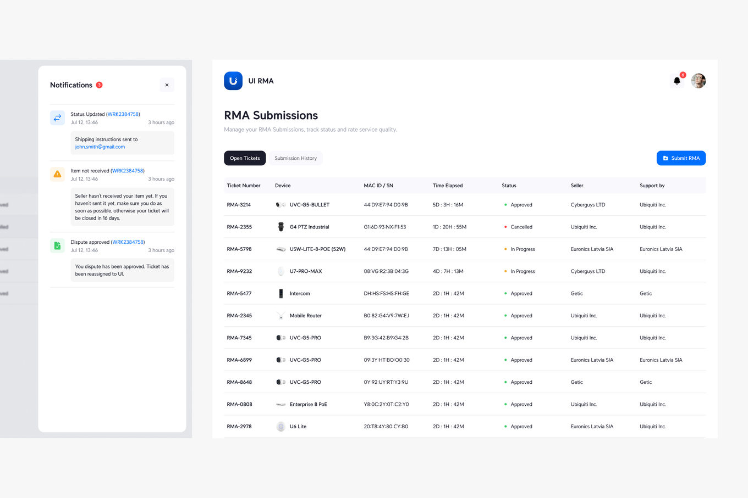Open WRK2384758 link in Item not received notification
This screenshot has width=748, height=498.
point(128,171)
